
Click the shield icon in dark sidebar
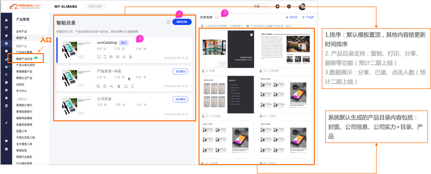click(6, 35)
